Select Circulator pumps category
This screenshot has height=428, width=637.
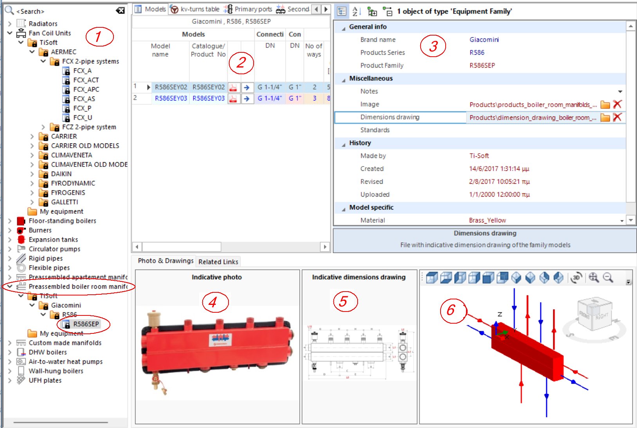pos(54,249)
